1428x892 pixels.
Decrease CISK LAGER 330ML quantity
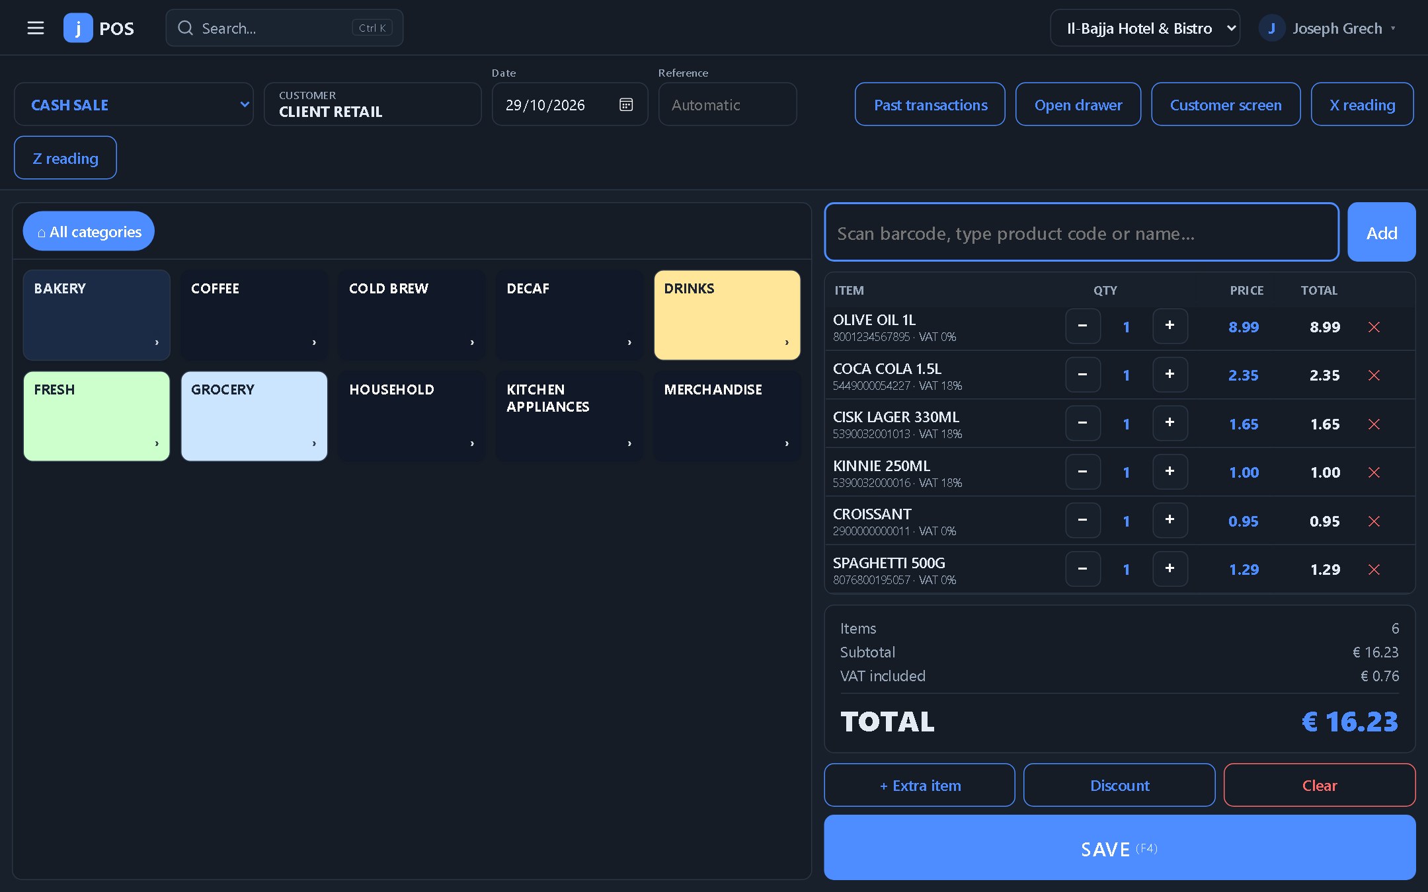coord(1083,423)
